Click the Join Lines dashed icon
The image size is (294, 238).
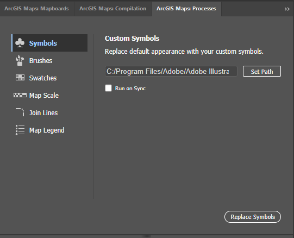tap(20, 112)
